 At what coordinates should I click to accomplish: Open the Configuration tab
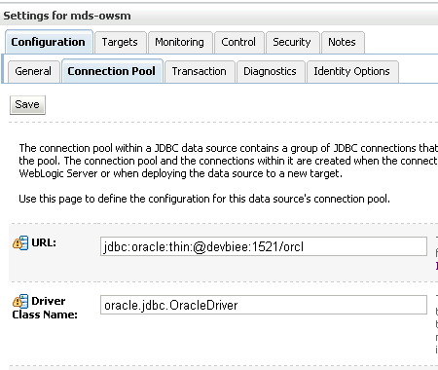tap(49, 42)
